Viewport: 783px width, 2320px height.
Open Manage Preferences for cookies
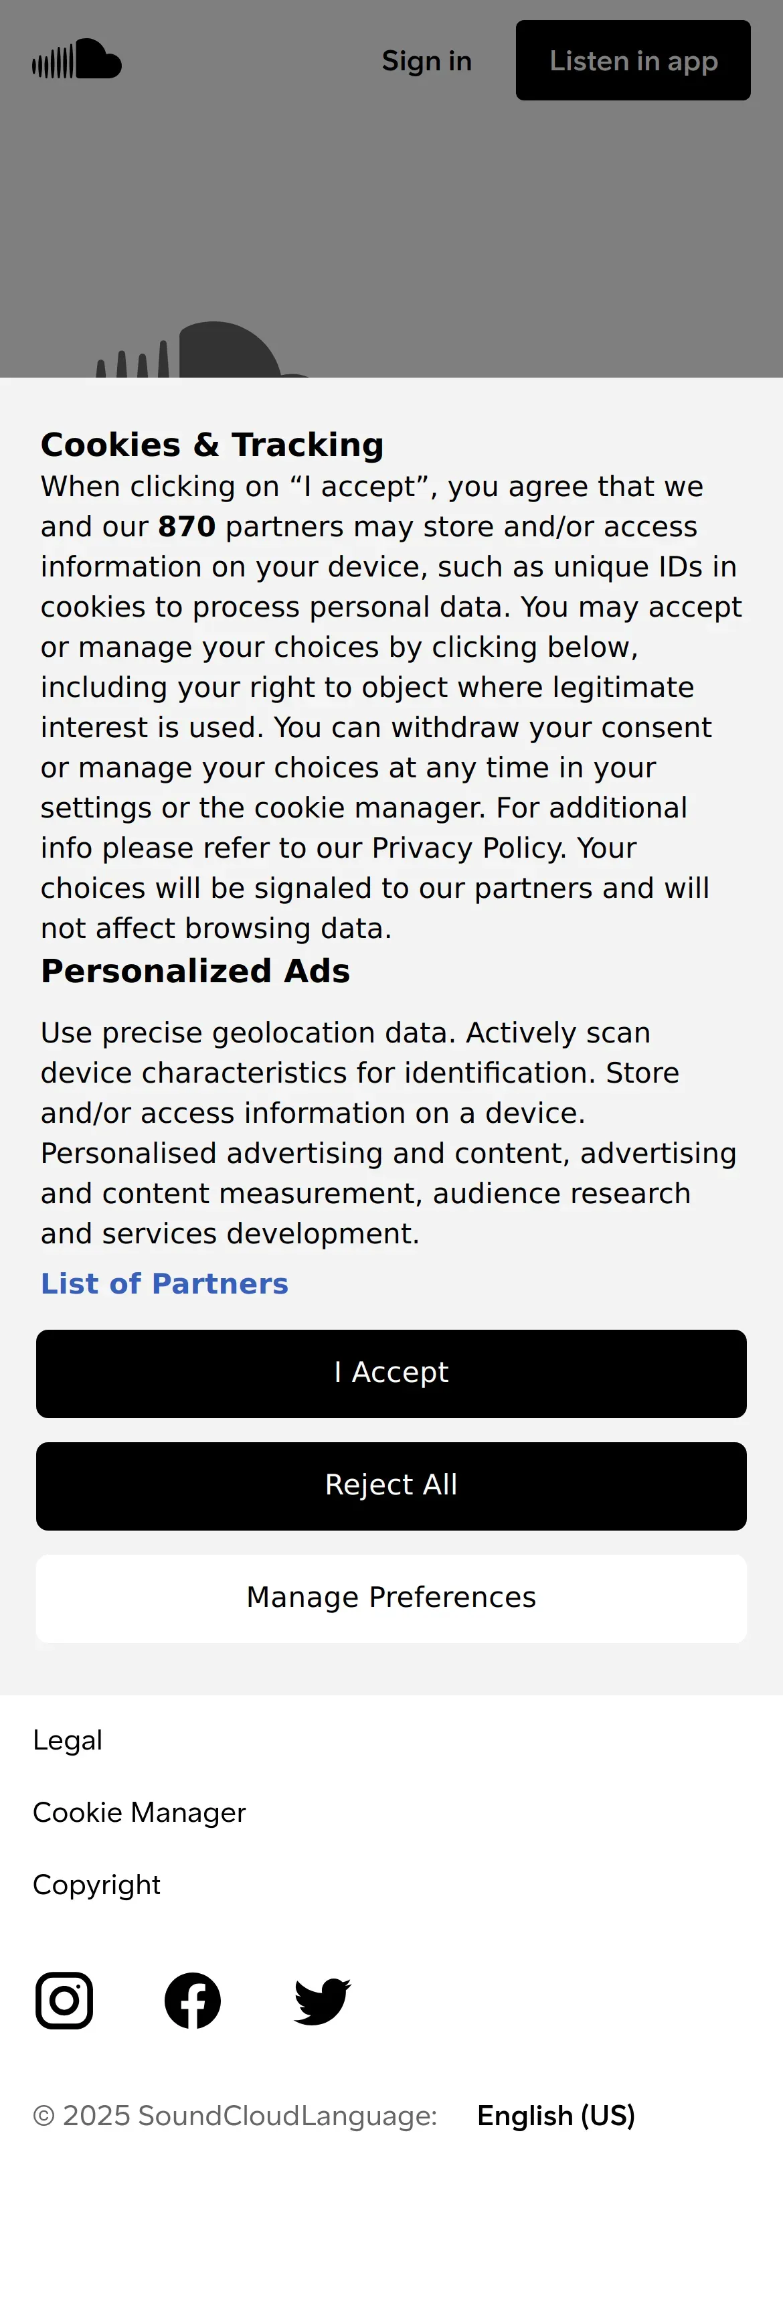391,1598
